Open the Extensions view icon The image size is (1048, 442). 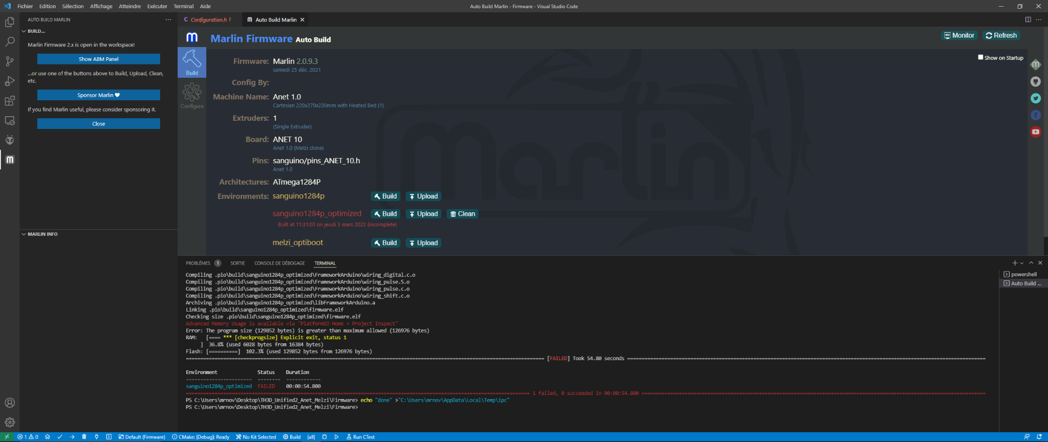(x=10, y=101)
